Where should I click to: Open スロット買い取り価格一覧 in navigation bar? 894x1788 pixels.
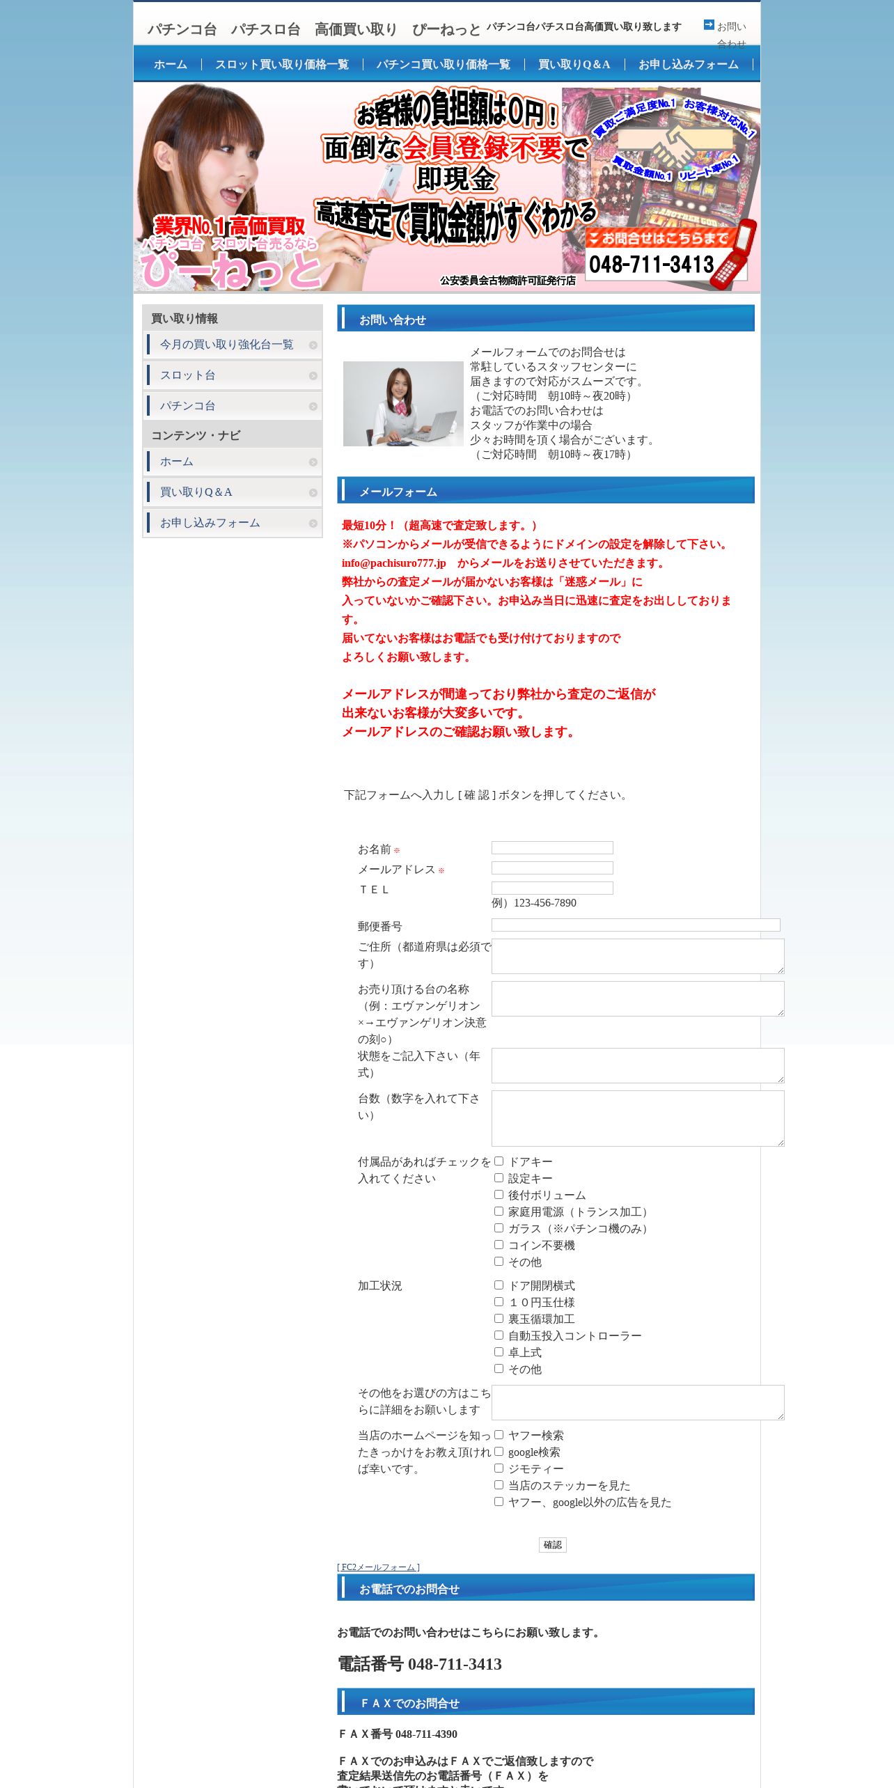click(282, 65)
